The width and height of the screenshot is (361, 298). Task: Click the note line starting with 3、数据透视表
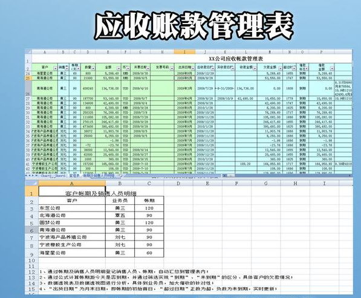(x=126, y=283)
